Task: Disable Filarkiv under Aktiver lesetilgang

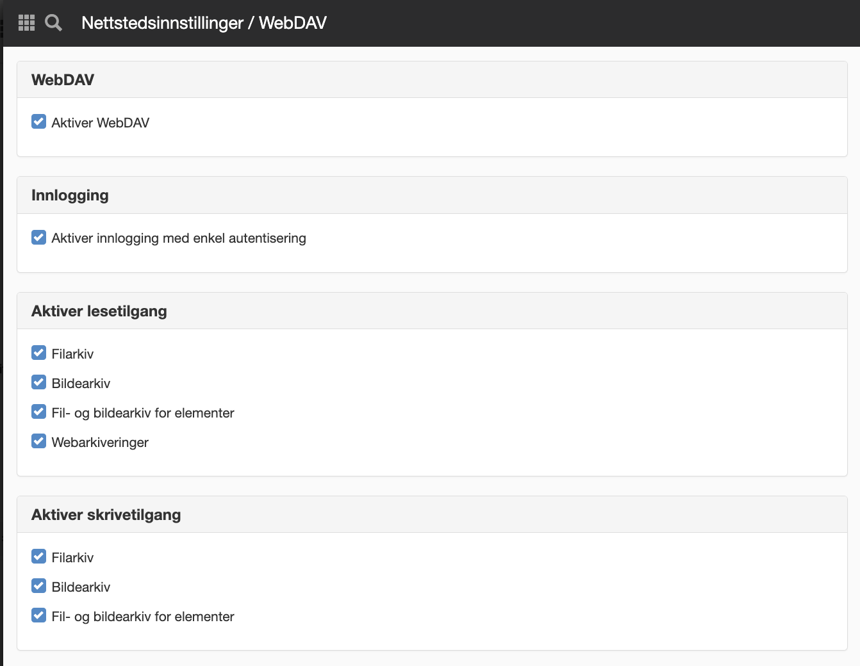Action: [38, 353]
